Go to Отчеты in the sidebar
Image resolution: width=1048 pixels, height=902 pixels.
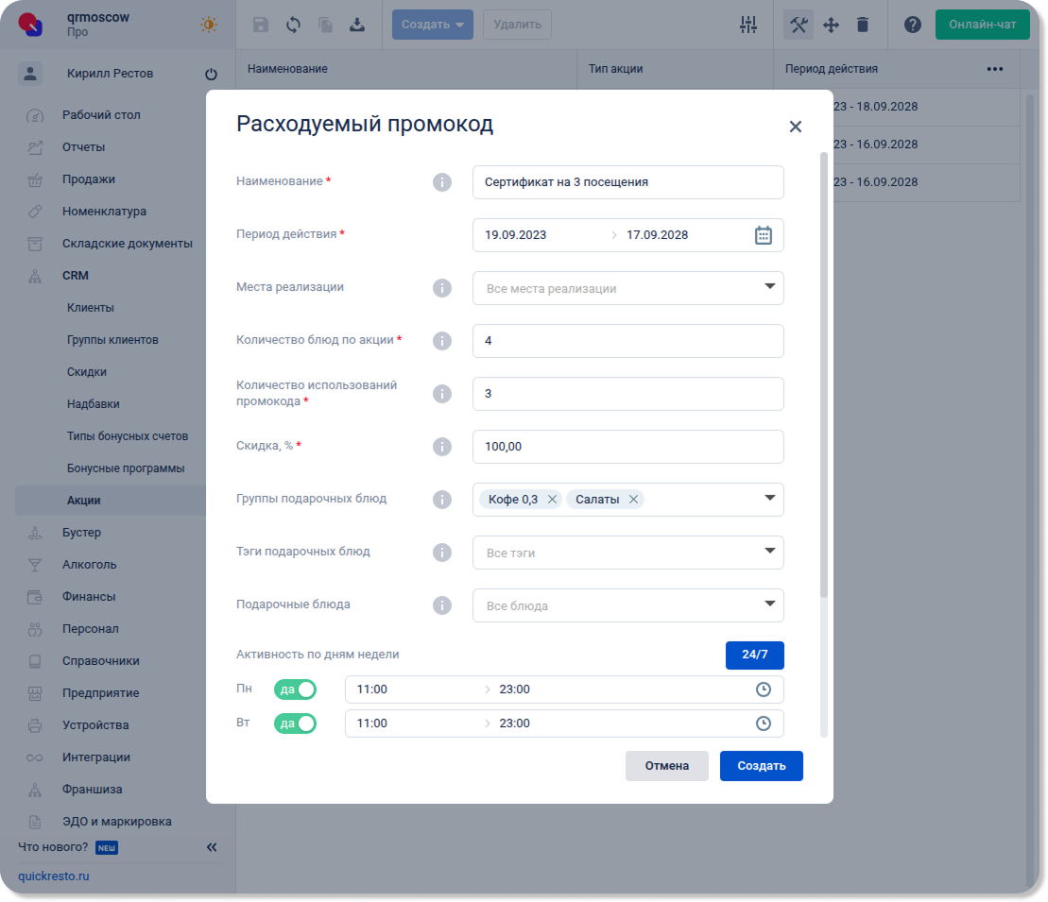coord(83,147)
